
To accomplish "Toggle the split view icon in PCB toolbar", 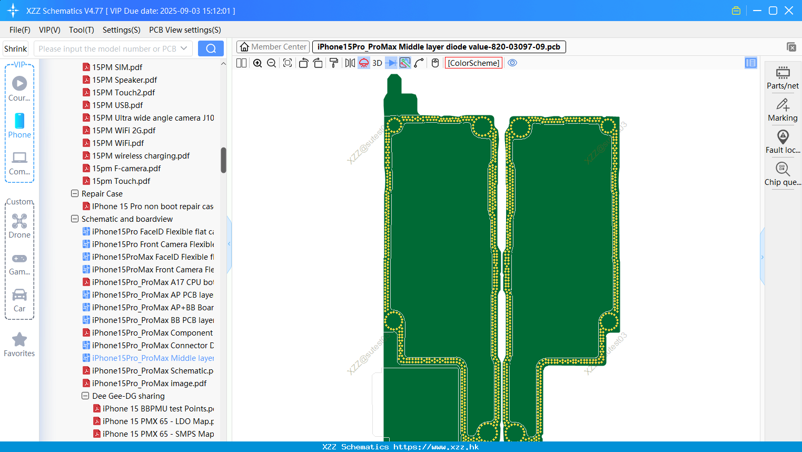I will coord(241,63).
